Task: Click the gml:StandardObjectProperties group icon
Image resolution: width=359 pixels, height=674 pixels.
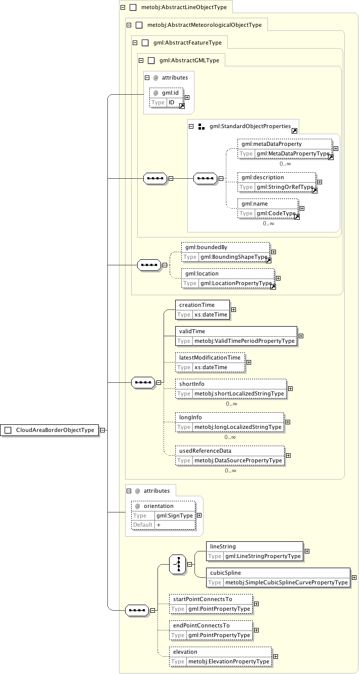Action: point(202,127)
